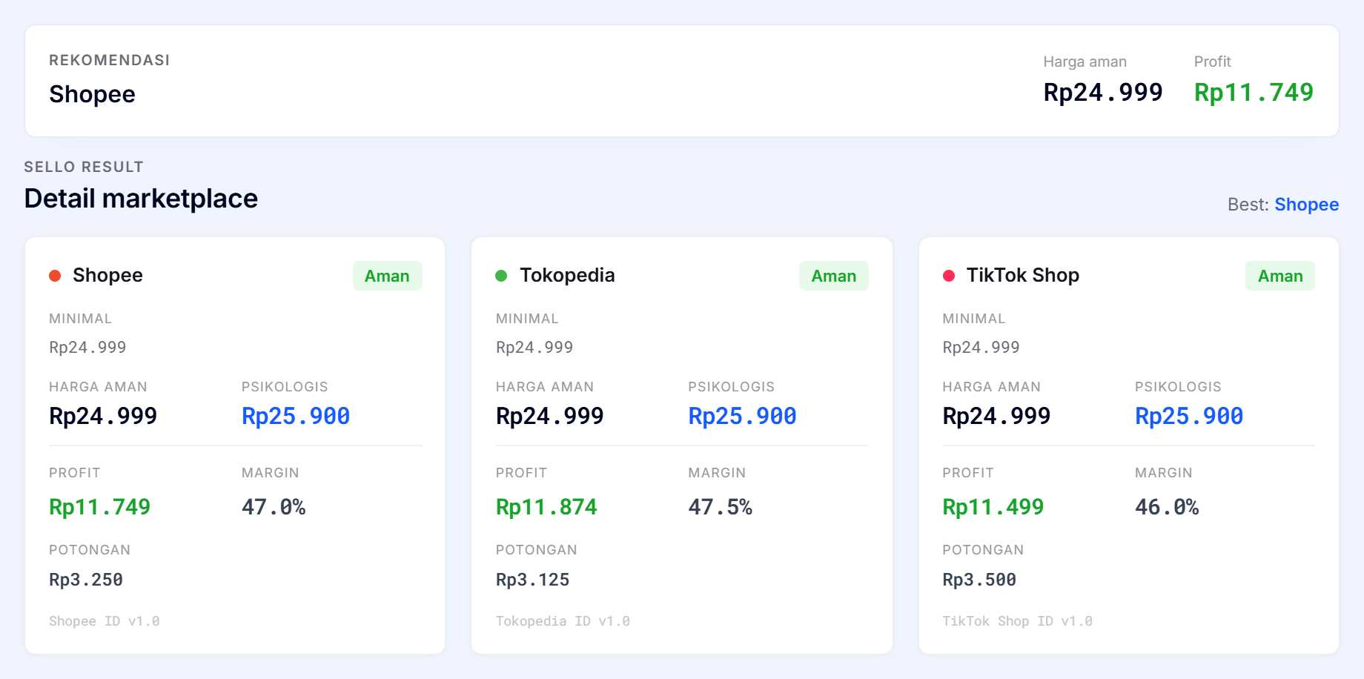
Task: Click the orange Shopee dot icon
Action: (55, 276)
